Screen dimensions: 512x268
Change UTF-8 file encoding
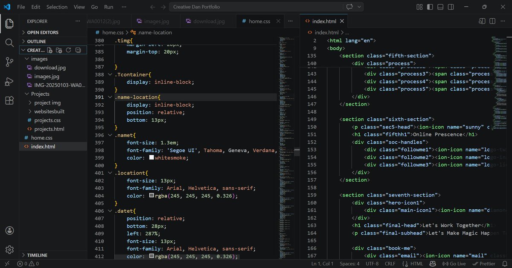(372, 264)
